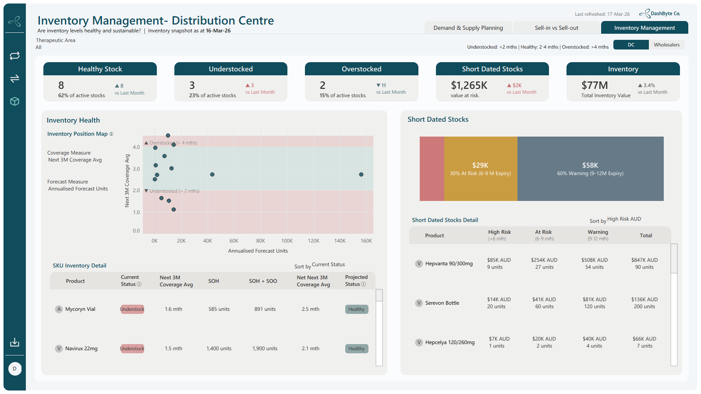Viewport: 701px width, 394px height.
Task: Click the sidebar logo icon at top
Action: (x=14, y=21)
